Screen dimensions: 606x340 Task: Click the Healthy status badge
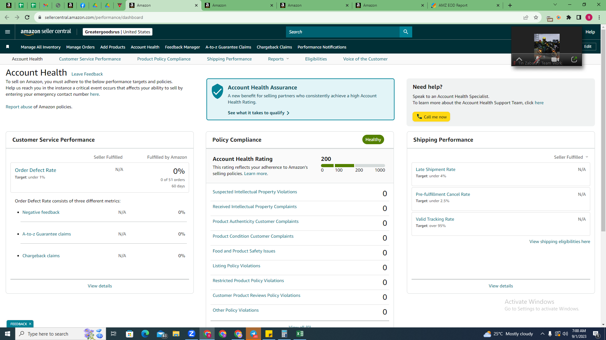(x=373, y=139)
